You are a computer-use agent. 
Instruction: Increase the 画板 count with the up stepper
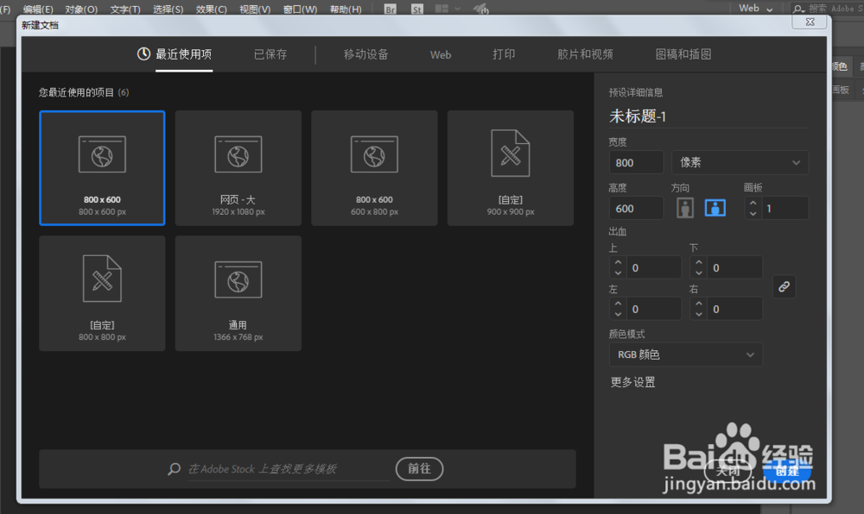click(752, 201)
